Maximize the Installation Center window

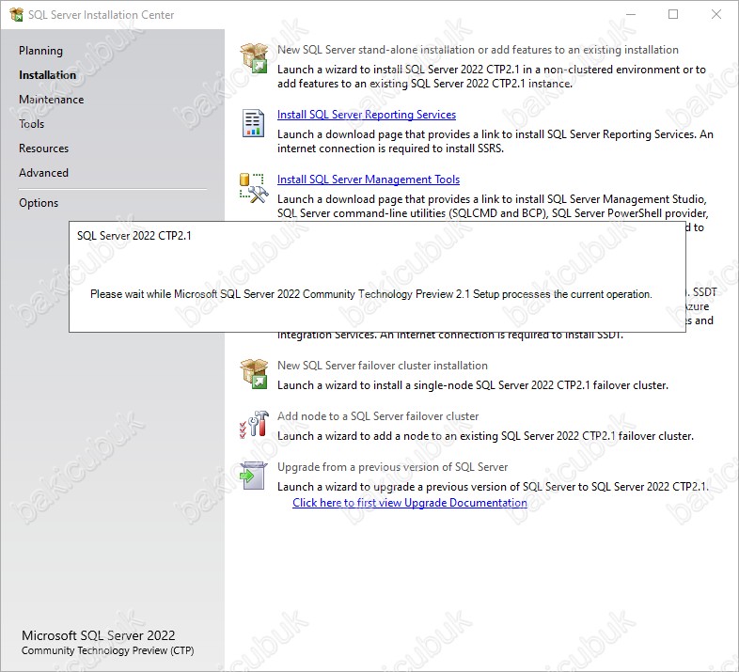click(673, 15)
